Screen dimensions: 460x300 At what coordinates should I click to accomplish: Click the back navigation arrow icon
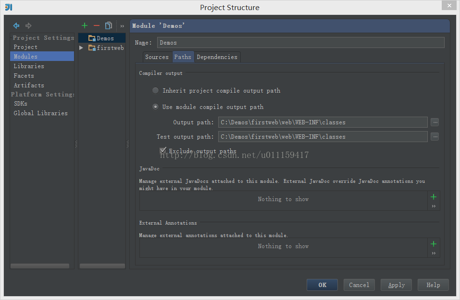pyautogui.click(x=16, y=26)
